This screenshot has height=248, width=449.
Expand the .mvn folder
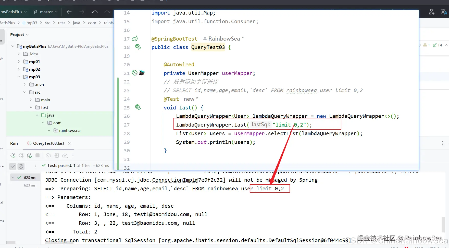[25, 84]
